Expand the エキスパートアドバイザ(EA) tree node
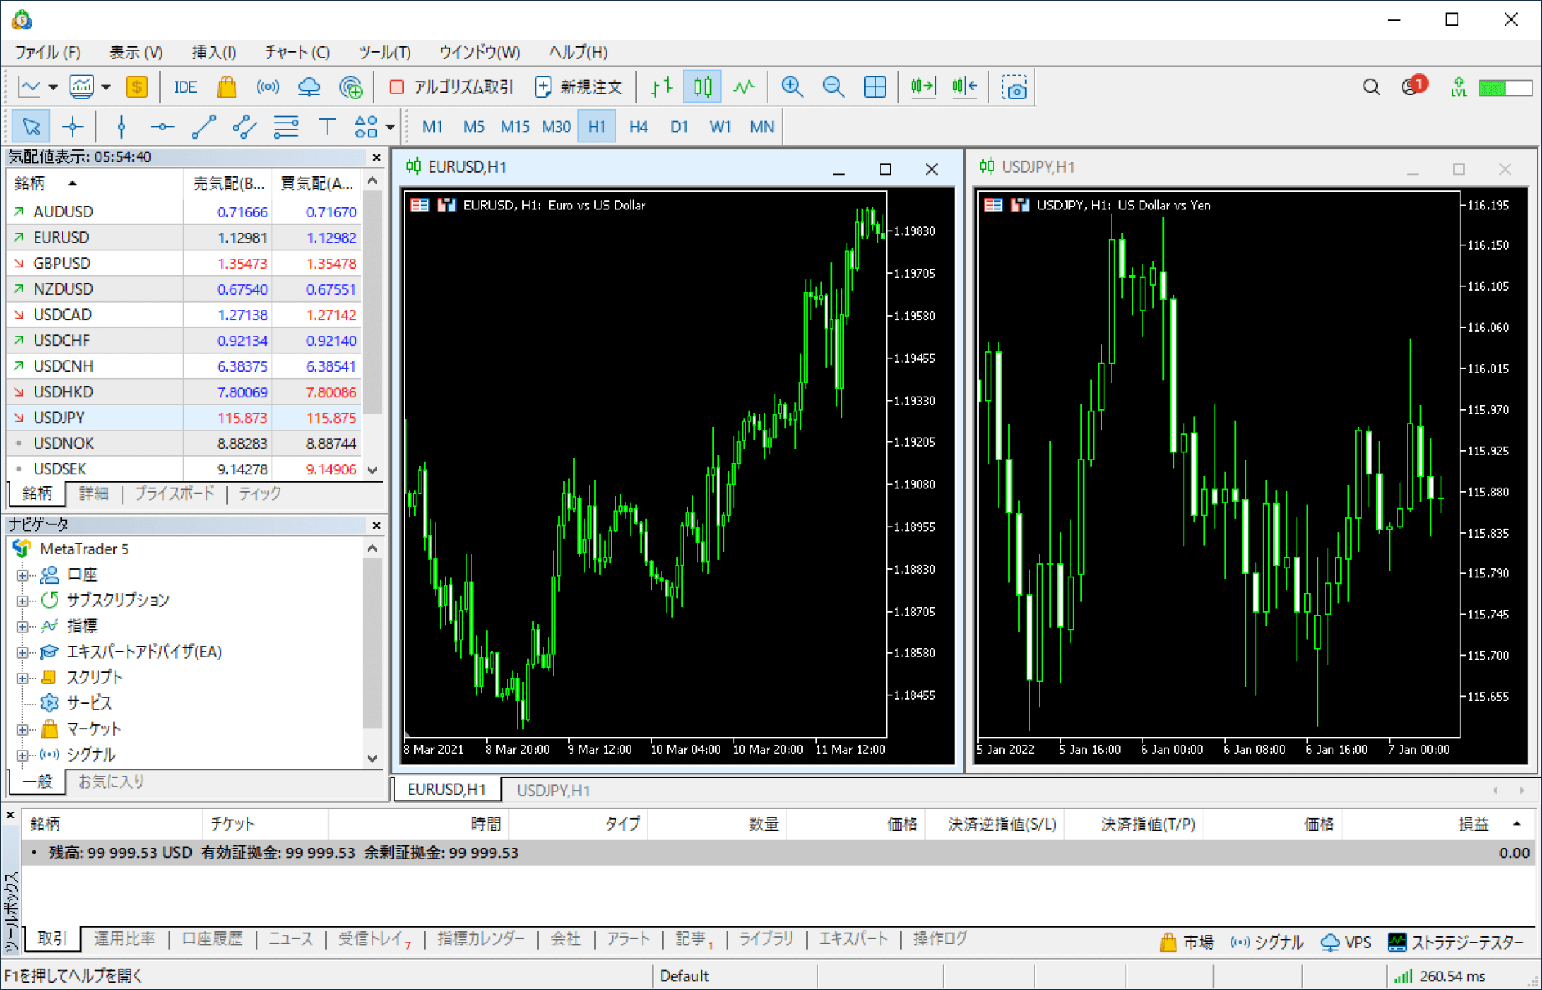1542x990 pixels. [x=22, y=652]
